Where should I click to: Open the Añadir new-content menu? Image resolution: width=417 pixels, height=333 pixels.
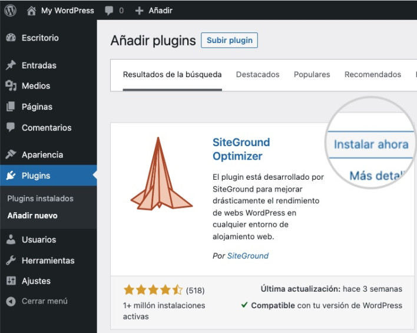tap(160, 11)
